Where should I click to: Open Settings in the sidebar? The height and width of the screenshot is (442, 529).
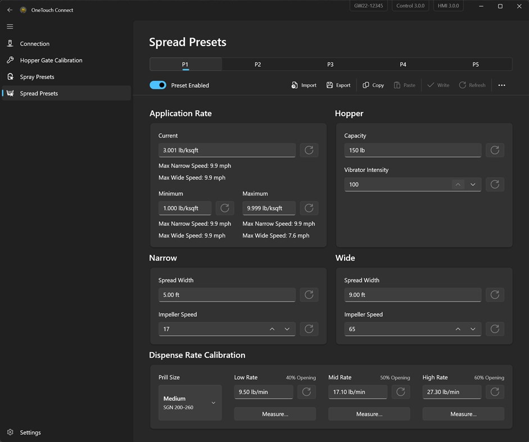point(30,432)
